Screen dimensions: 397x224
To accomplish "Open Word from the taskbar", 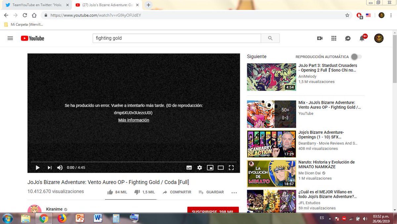I will (98, 218).
